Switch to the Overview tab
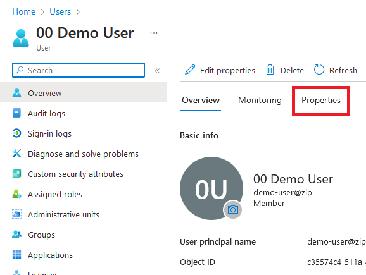 [201, 101]
